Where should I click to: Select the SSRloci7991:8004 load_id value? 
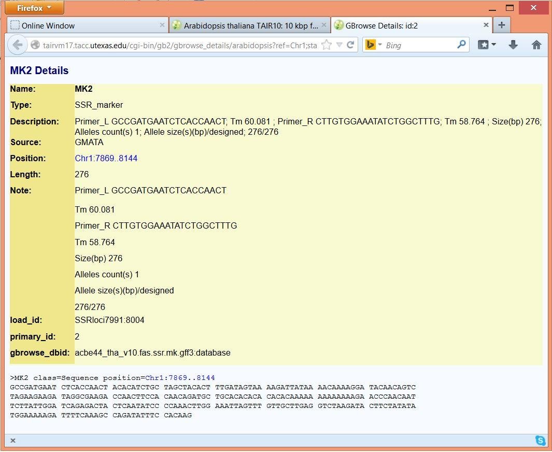point(109,320)
